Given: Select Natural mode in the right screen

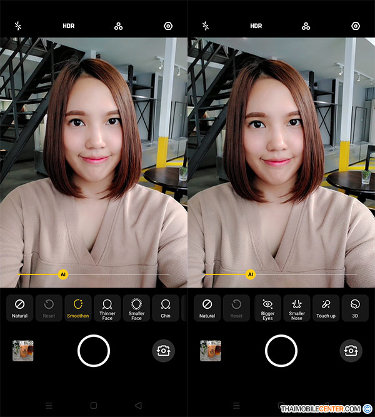Looking at the screenshot, I should pyautogui.click(x=207, y=308).
